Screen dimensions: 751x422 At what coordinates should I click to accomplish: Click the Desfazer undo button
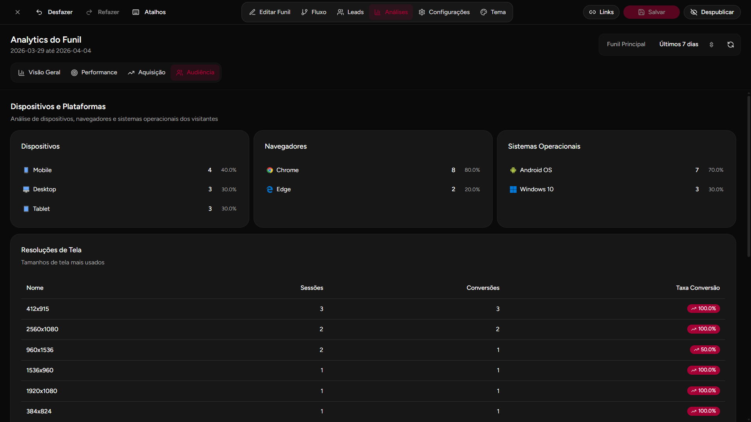click(54, 12)
